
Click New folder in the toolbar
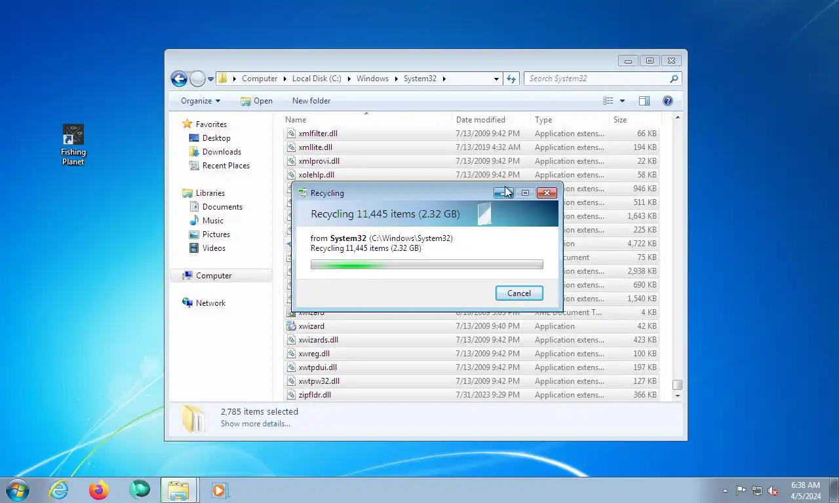(x=311, y=101)
